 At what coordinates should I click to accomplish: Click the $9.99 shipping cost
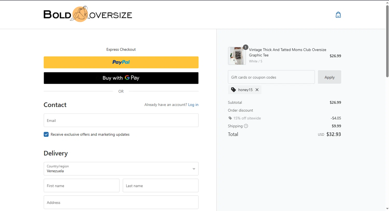click(x=336, y=126)
